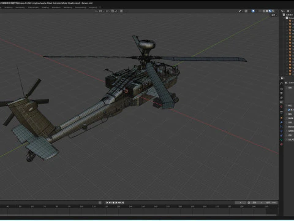Click the 3D cursor on the helicopter

(126, 91)
